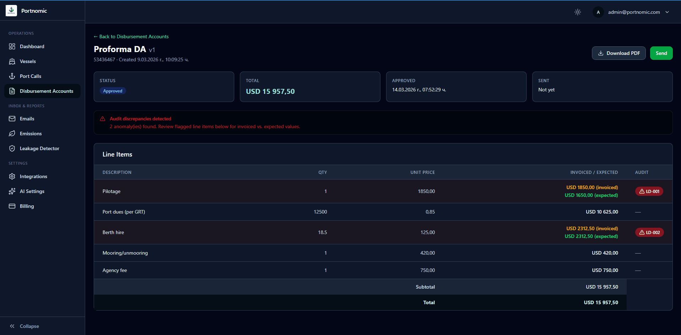
Task: Collapse the sidebar navigation
Action: pyautogui.click(x=24, y=326)
